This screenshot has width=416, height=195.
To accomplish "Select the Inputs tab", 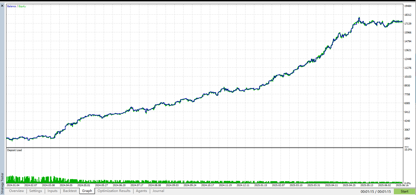I will click(x=53, y=191).
